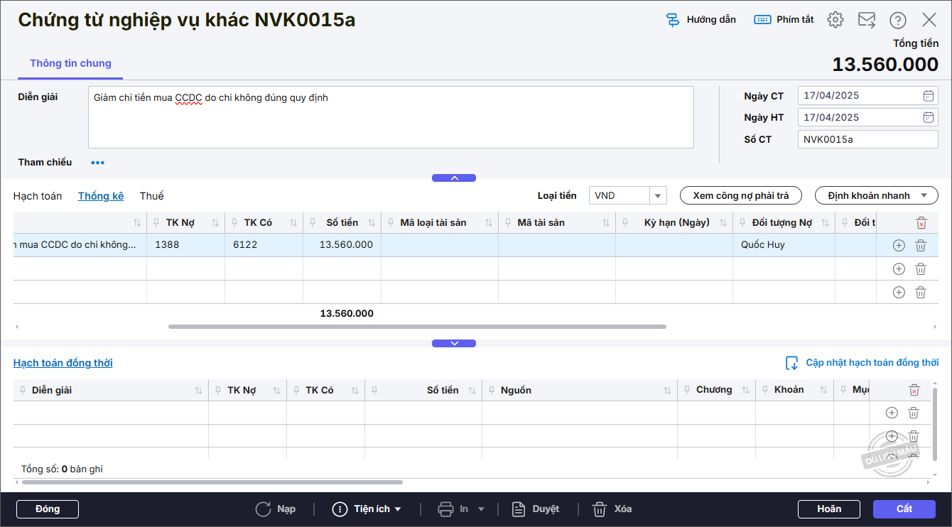Sort by the TK Có column arrows
The width and height of the screenshot is (952, 527).
(x=293, y=223)
